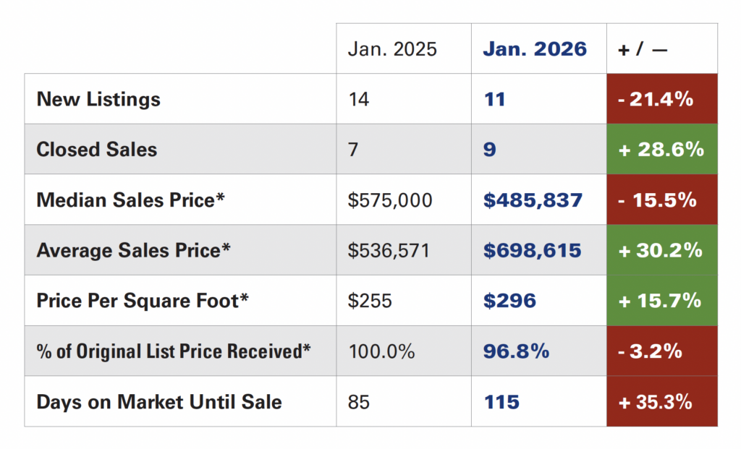Select the $575,000 value cell

(390, 200)
